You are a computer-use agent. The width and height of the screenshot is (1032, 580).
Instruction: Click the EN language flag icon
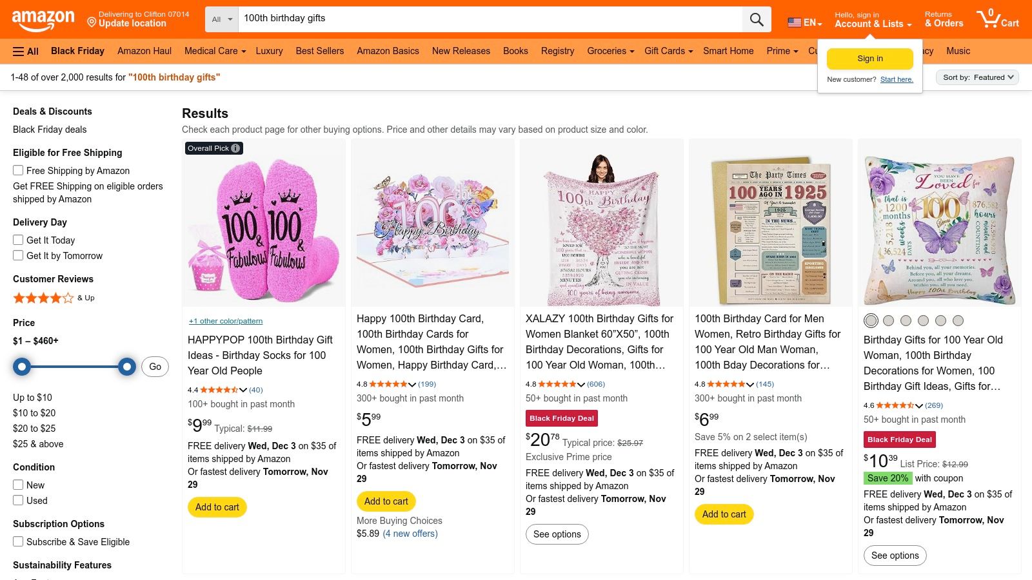tap(792, 22)
